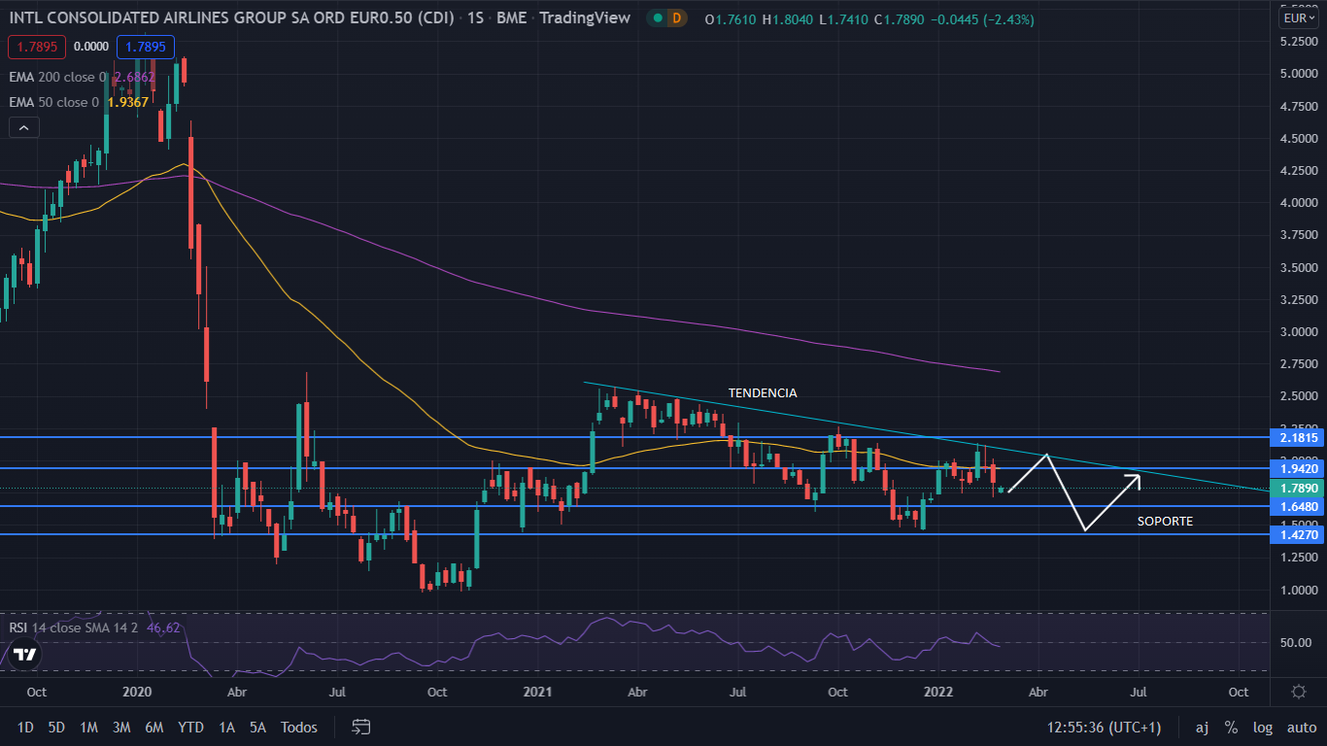This screenshot has width=1327, height=746.
Task: Toggle the log scale option
Action: pos(1263,727)
